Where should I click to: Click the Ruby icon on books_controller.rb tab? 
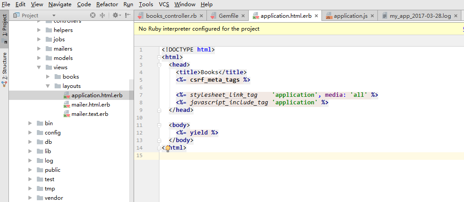(141, 16)
